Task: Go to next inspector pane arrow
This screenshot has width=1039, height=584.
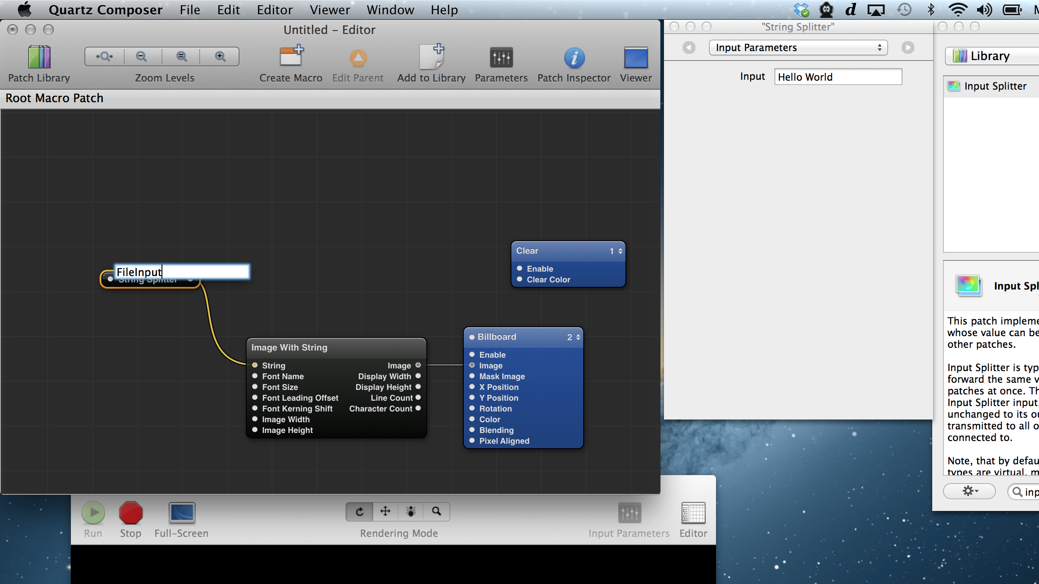Action: (908, 48)
